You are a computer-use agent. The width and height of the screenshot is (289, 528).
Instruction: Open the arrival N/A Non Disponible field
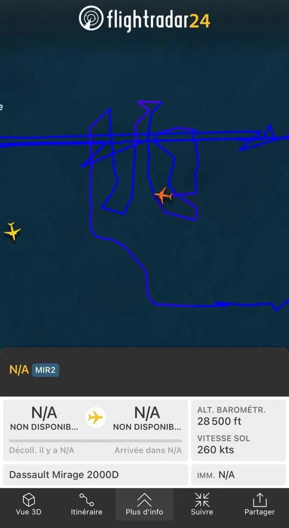click(147, 418)
